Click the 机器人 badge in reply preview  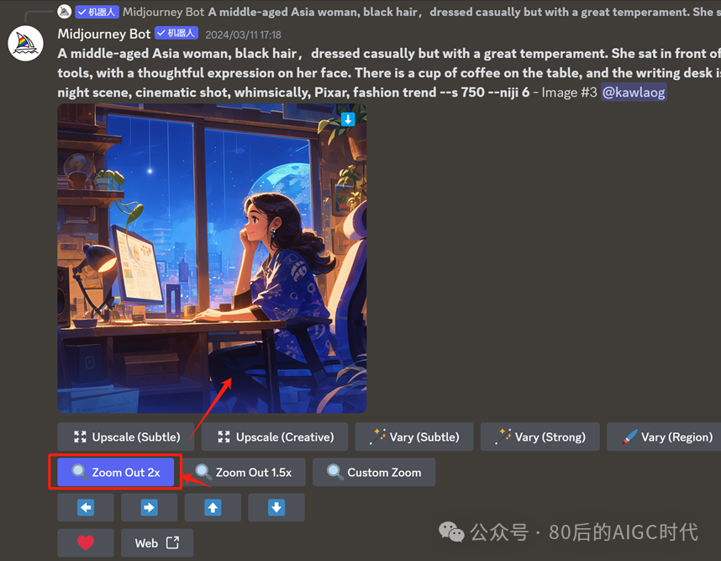coord(97,12)
